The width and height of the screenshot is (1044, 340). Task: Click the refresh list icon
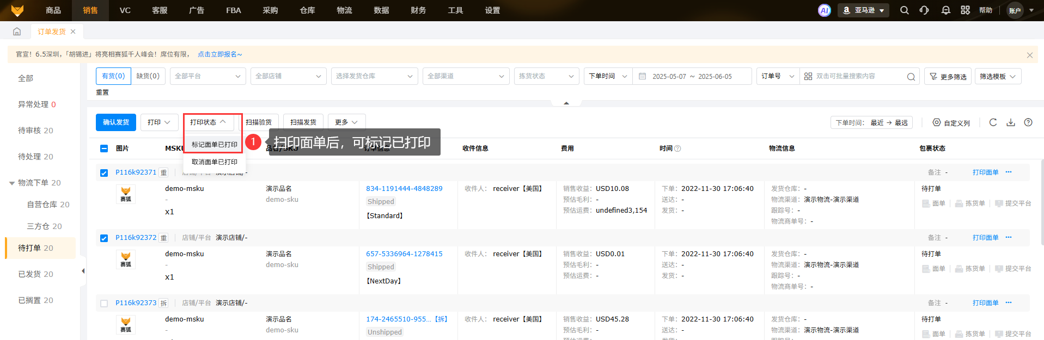(993, 122)
